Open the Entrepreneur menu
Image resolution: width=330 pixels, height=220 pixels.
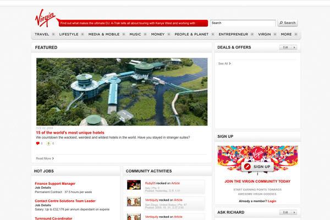(233, 34)
